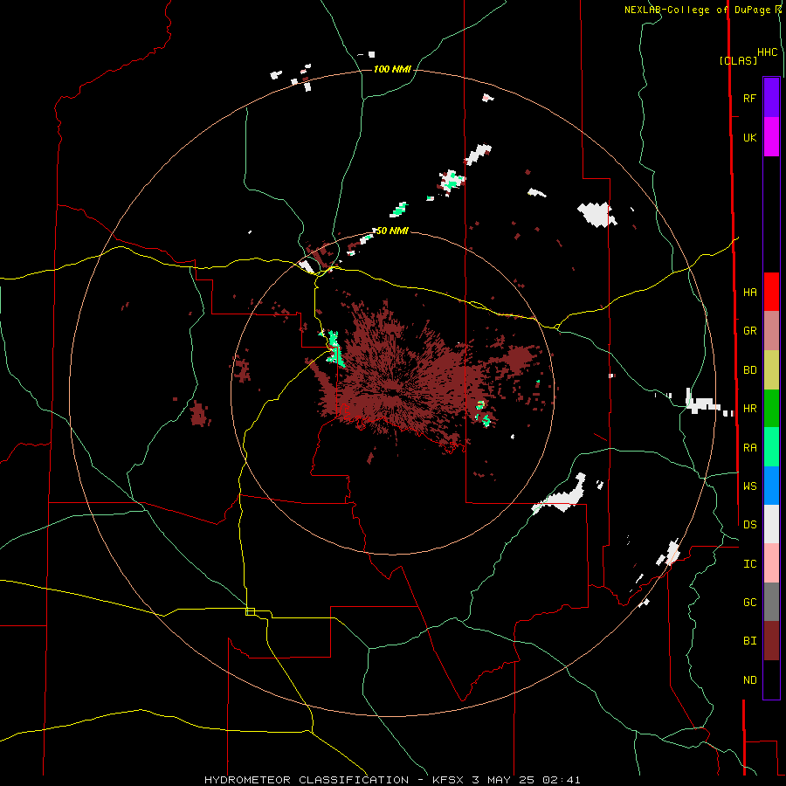Image resolution: width=786 pixels, height=786 pixels.
Task: Click the DS legend label
Action: (x=749, y=524)
